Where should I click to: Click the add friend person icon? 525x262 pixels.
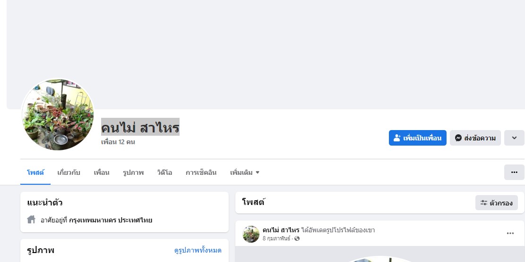pyautogui.click(x=397, y=138)
